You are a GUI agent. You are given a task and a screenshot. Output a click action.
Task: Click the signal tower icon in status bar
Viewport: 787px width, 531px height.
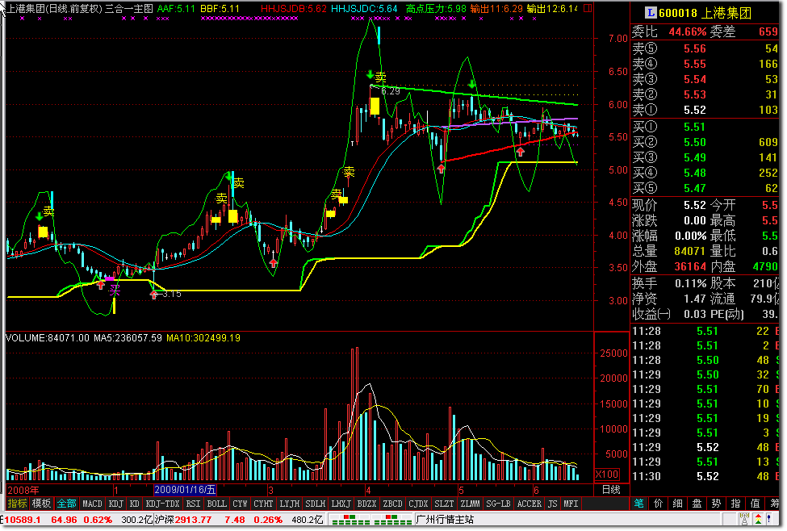744,519
